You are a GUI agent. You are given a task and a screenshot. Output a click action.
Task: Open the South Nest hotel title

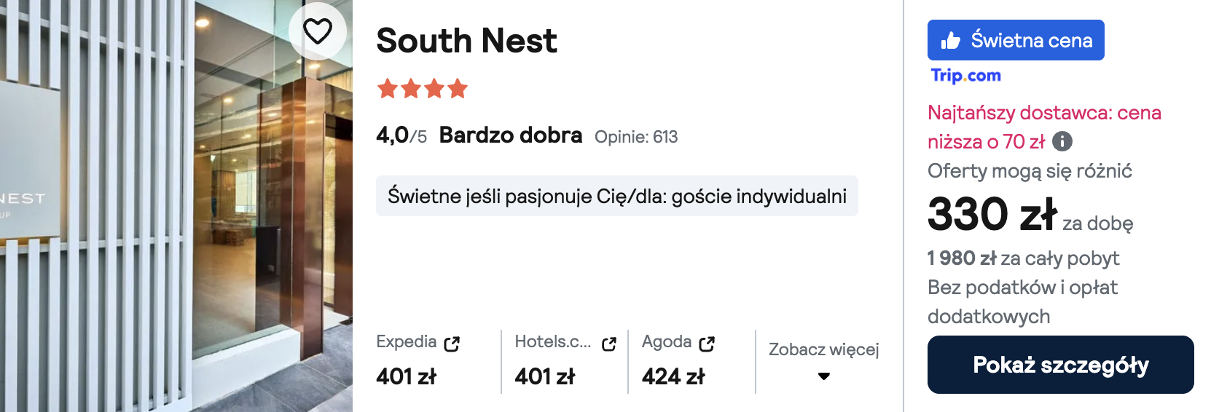click(466, 41)
